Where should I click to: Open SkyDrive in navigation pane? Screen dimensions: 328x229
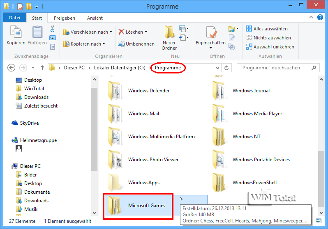(x=25, y=123)
